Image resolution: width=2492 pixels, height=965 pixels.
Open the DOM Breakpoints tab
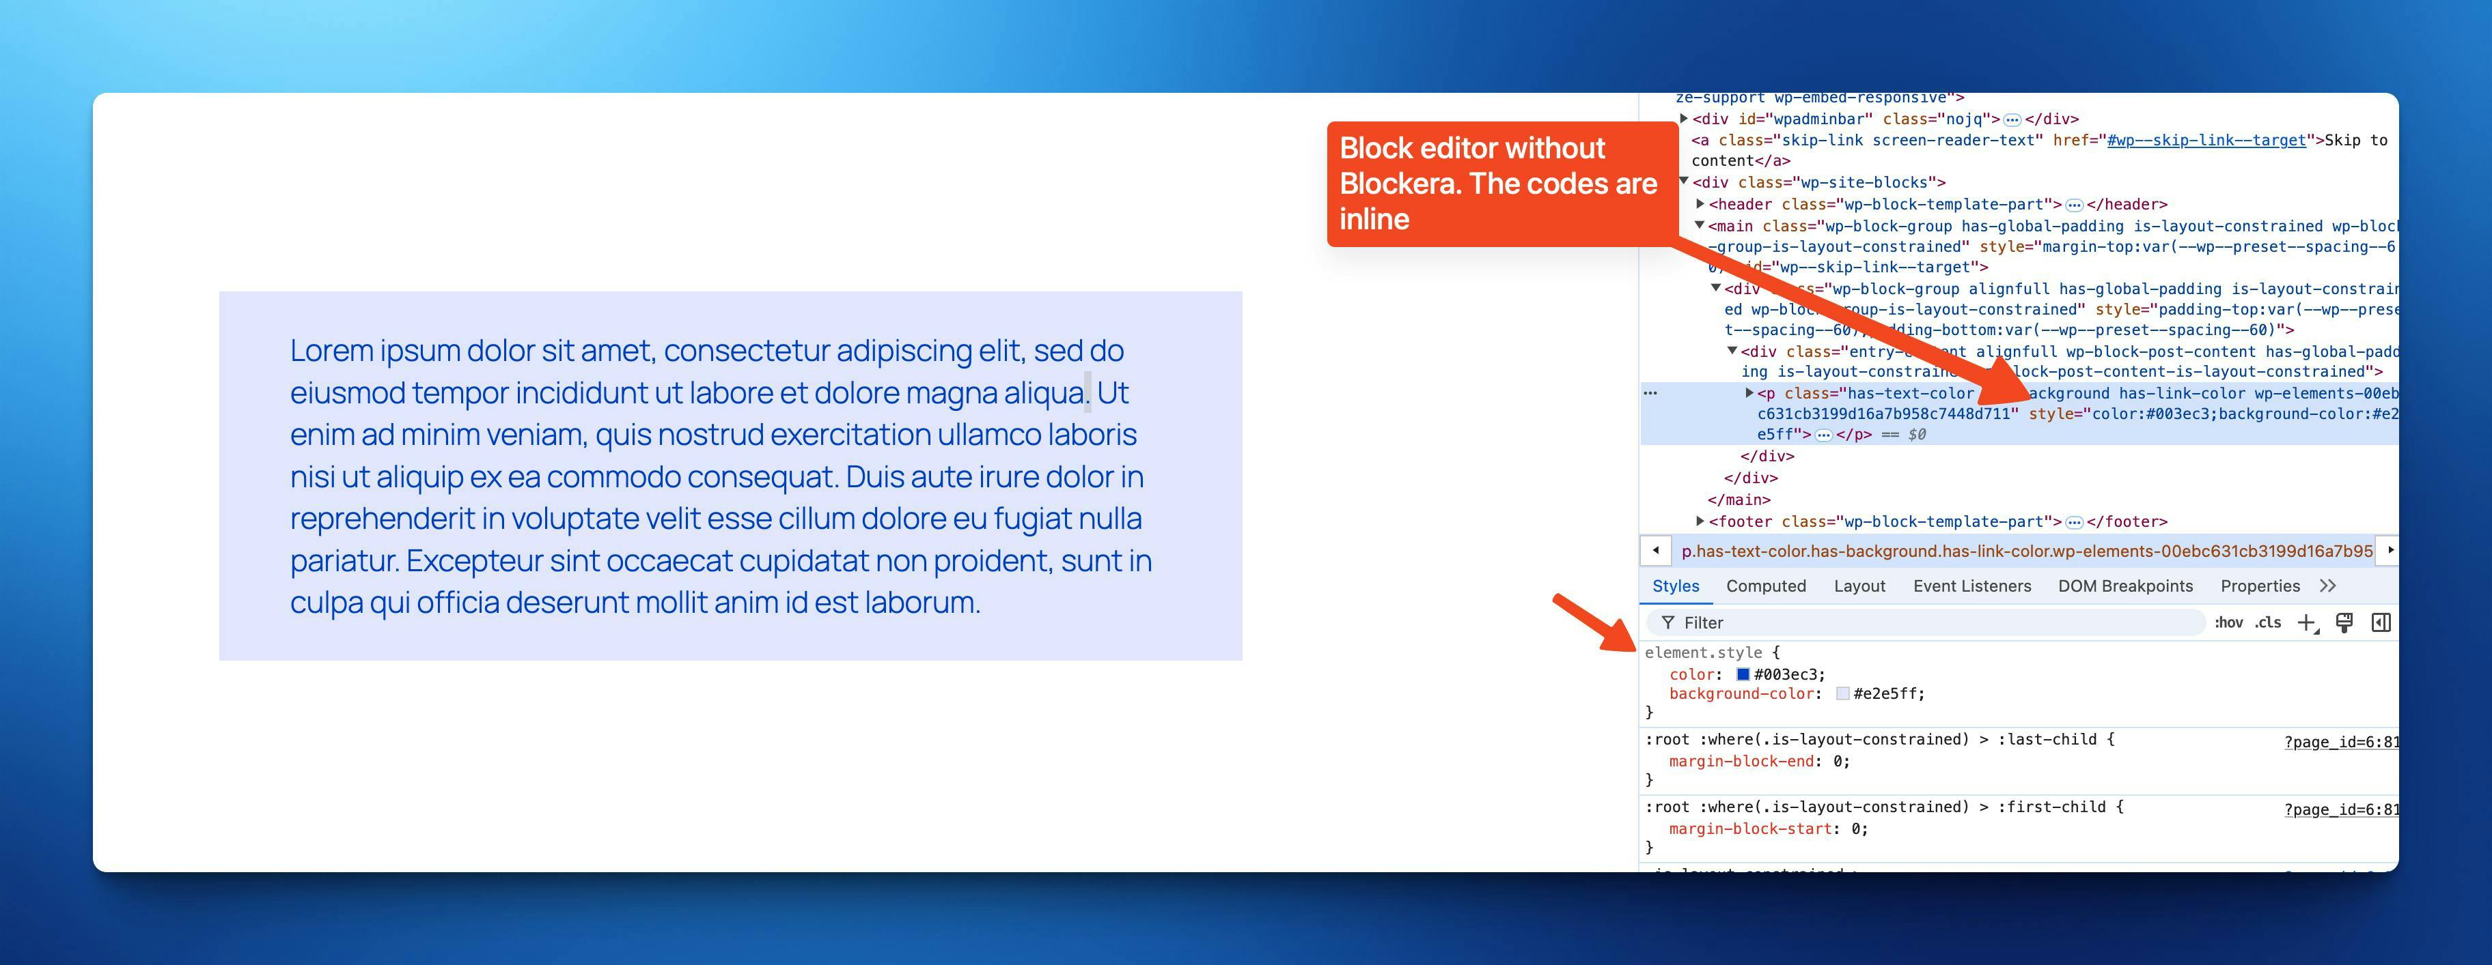click(2125, 586)
